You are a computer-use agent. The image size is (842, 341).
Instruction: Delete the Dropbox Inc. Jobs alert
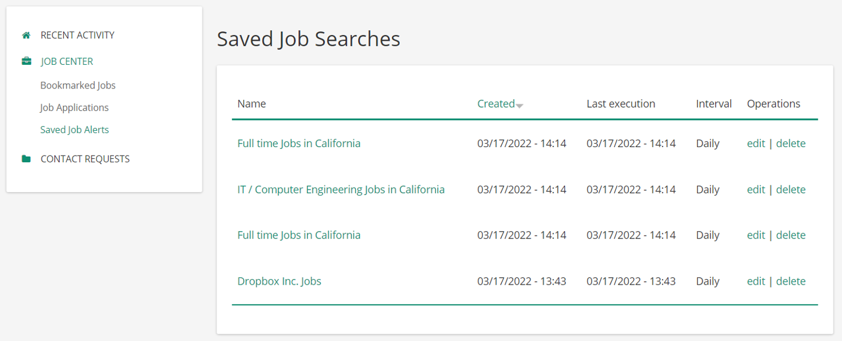pos(791,281)
